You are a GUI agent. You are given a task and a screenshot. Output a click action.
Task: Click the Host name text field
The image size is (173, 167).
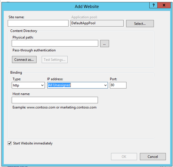(x=55, y=100)
